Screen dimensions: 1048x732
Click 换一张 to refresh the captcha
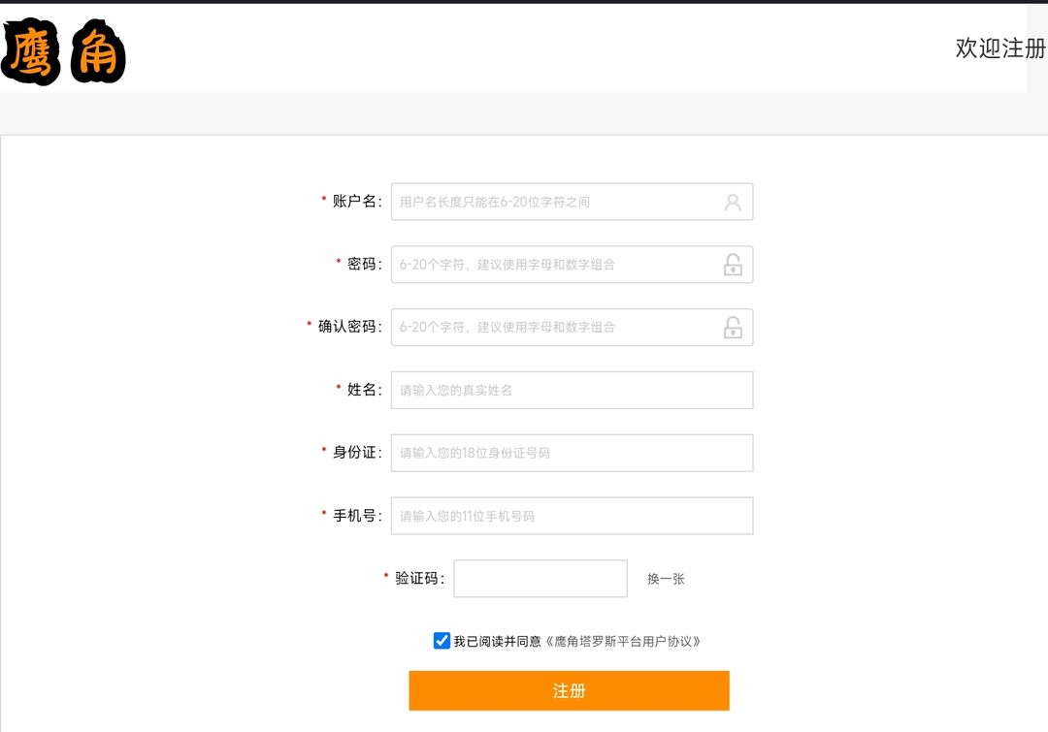[x=666, y=579]
